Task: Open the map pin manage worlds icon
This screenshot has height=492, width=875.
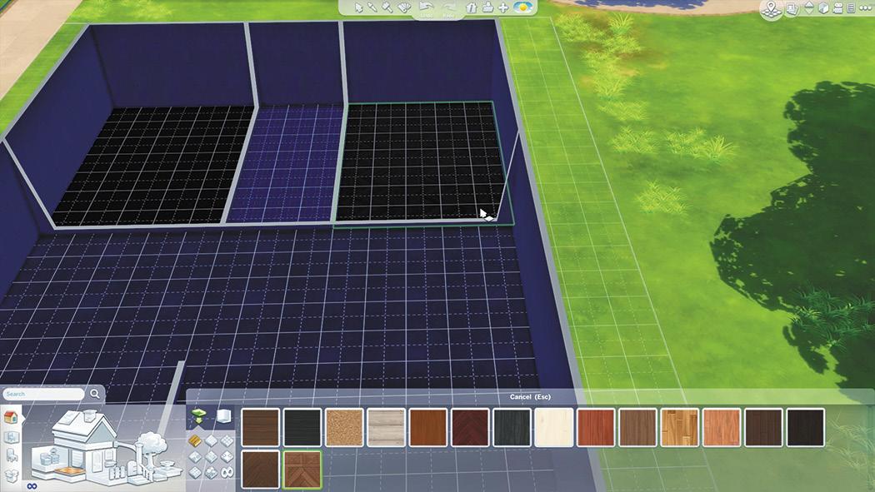Action: pos(771,9)
